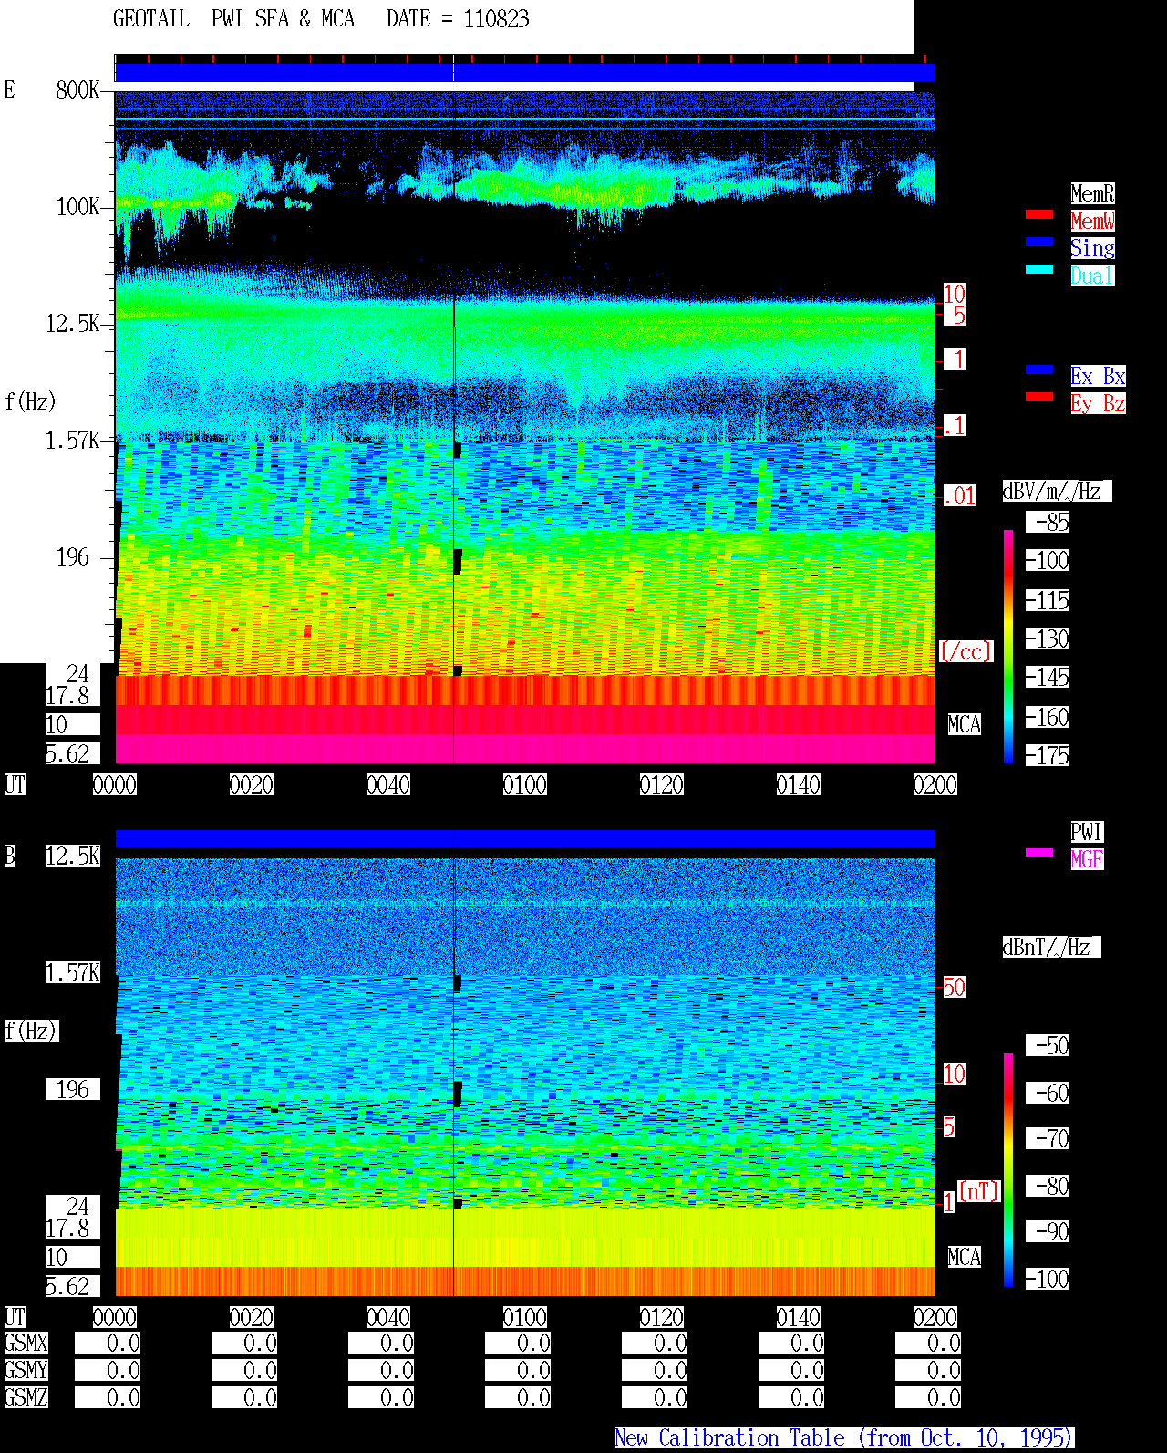
Task: Click the red [/cc] density unit label
Action: tap(966, 651)
